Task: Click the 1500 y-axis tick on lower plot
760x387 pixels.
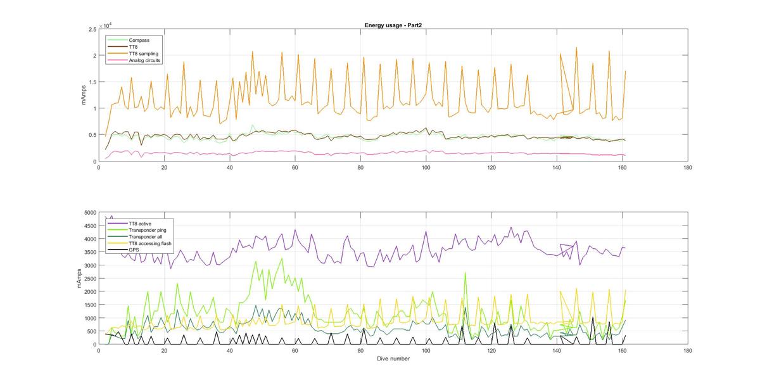Action: pos(89,305)
